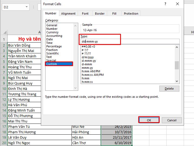Select the General category
Screen dimensions: 194x146
tap(52, 25)
